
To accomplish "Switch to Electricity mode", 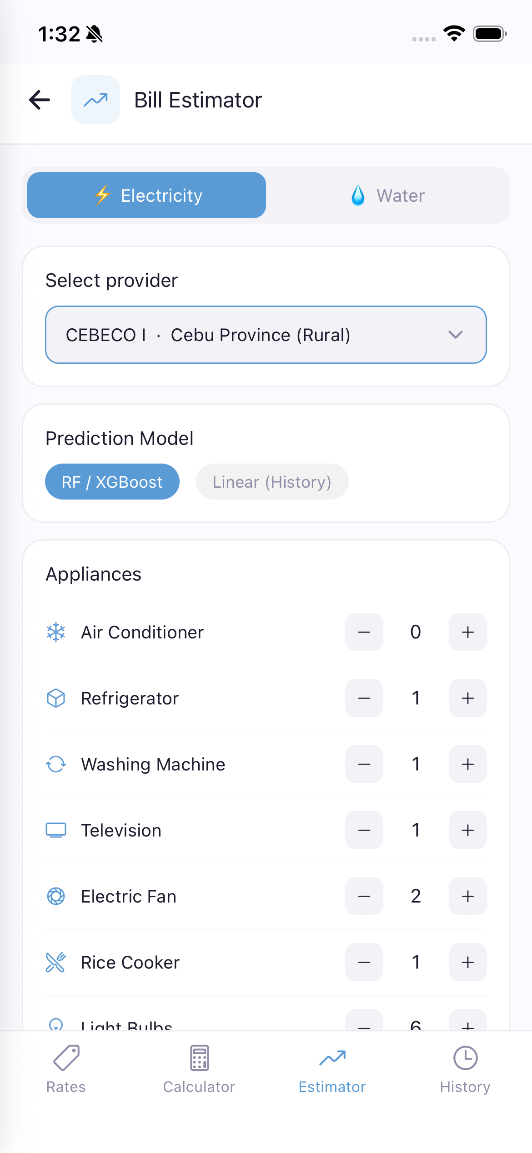I will (x=146, y=195).
